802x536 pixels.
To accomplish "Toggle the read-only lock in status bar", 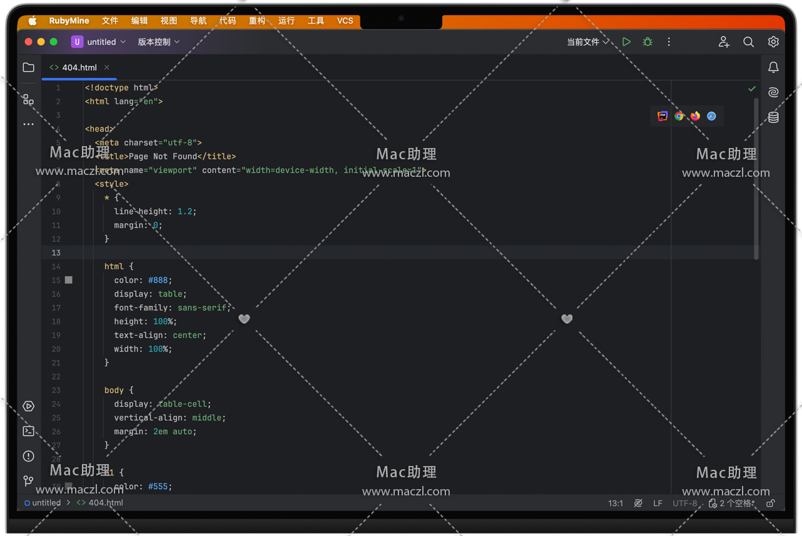I will (771, 503).
